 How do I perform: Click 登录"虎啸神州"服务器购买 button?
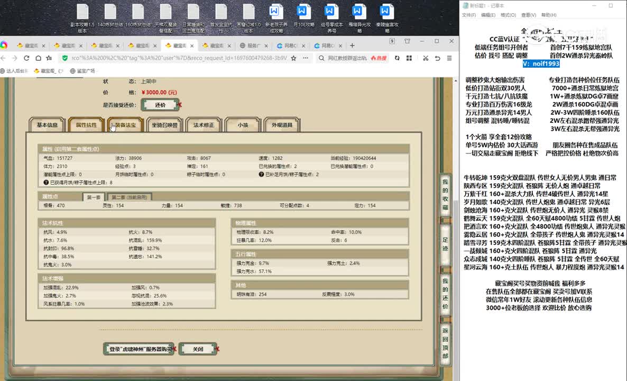point(140,349)
